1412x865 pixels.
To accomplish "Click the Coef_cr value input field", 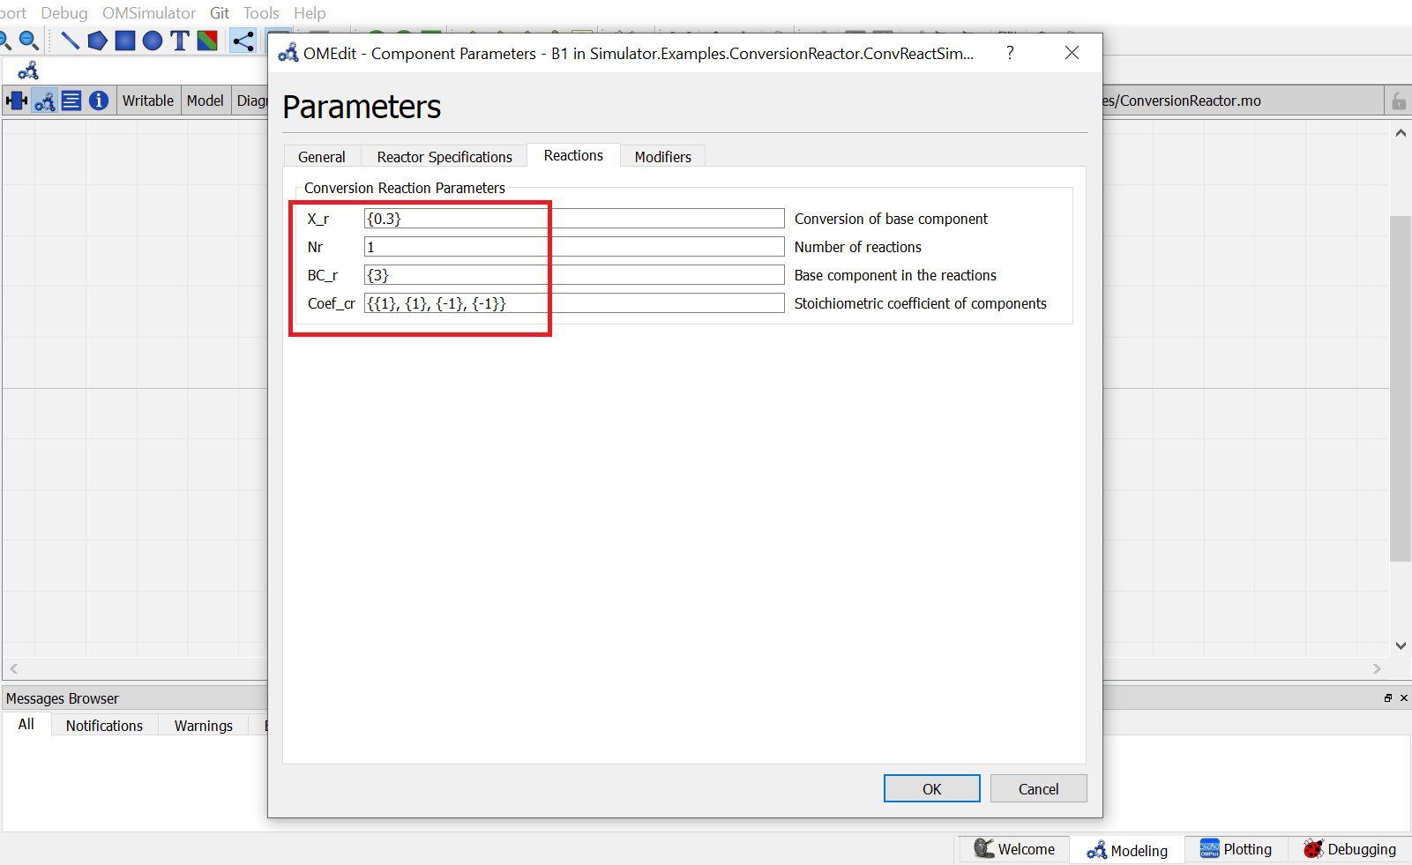I will tap(574, 303).
